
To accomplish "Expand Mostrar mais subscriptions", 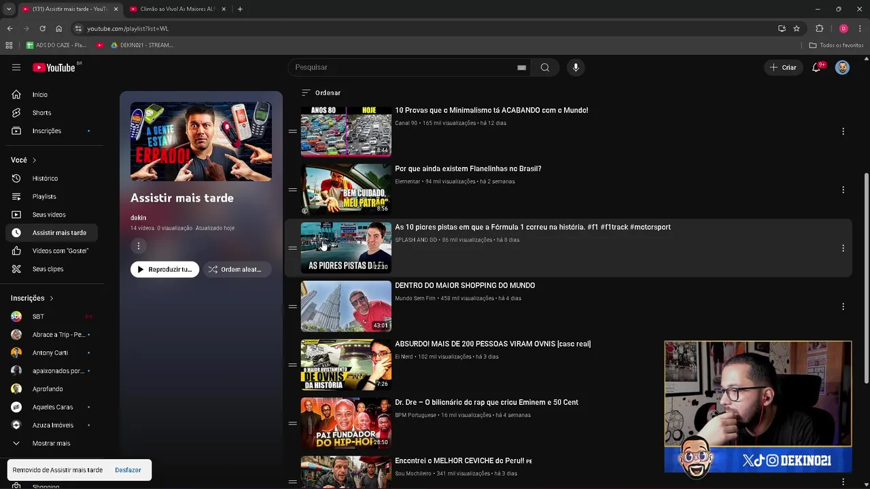I will point(51,443).
